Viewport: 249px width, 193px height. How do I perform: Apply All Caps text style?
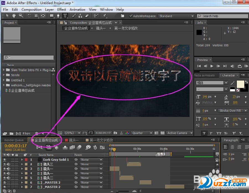point(219,133)
